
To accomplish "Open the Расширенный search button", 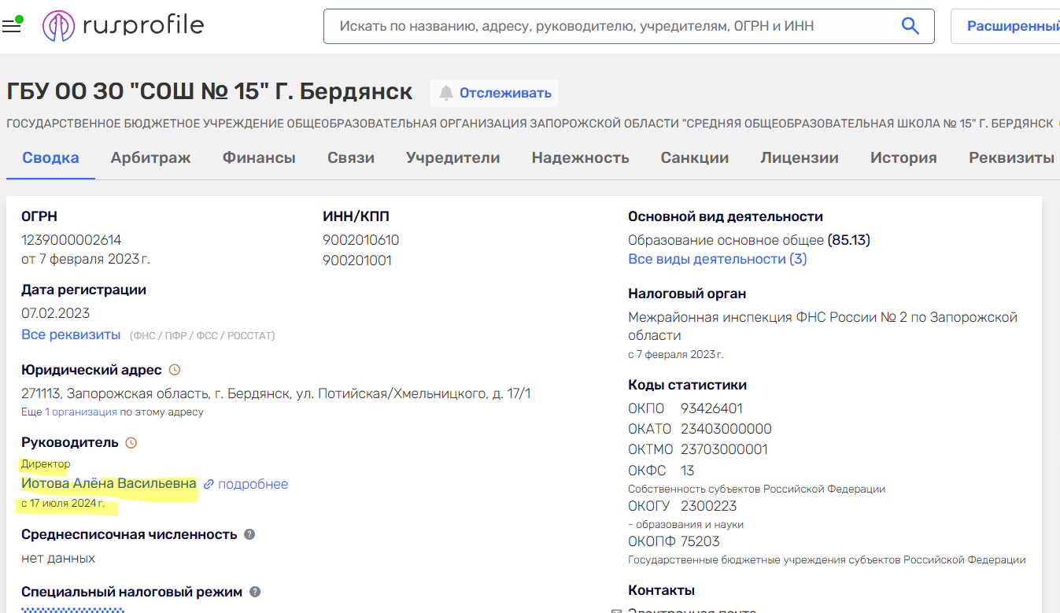I will point(1012,26).
